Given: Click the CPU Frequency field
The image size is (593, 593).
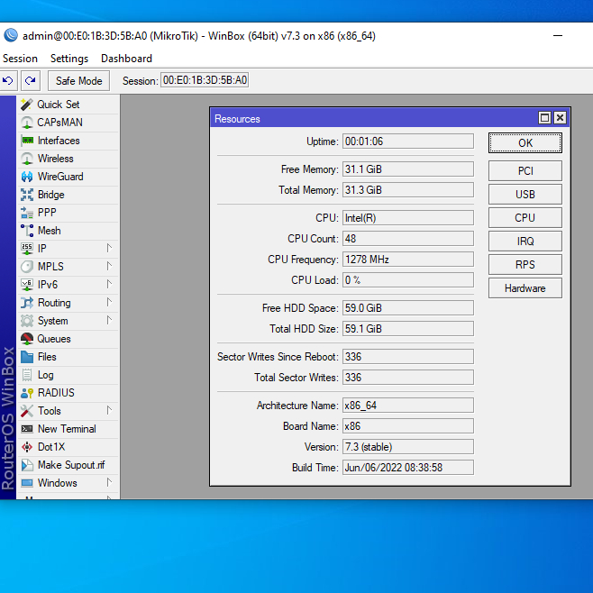Looking at the screenshot, I should pos(408,260).
